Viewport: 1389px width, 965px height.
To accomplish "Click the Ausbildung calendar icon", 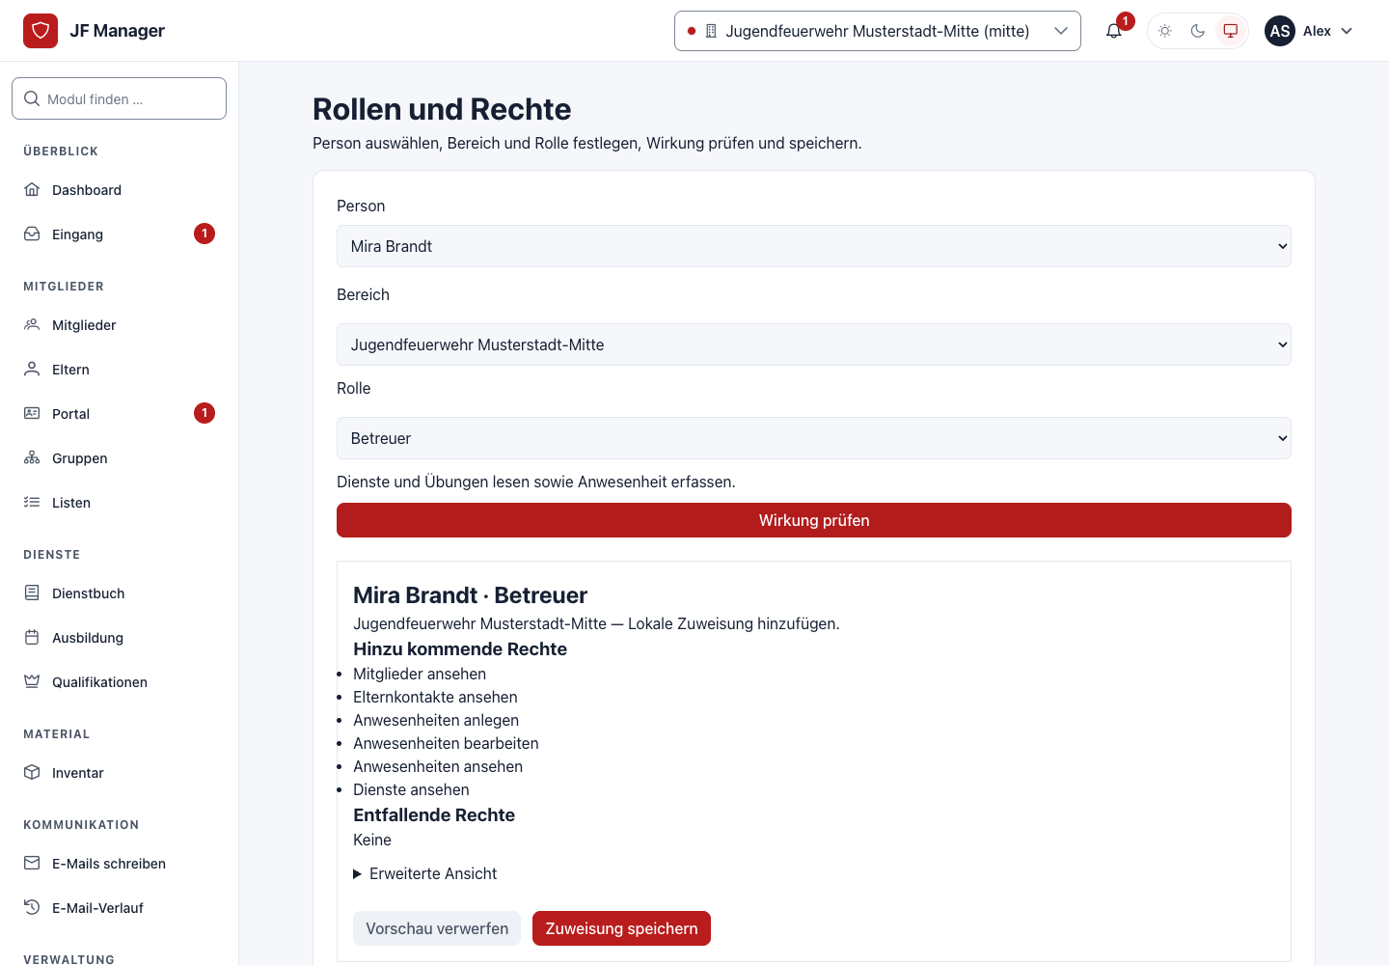I will point(32,637).
